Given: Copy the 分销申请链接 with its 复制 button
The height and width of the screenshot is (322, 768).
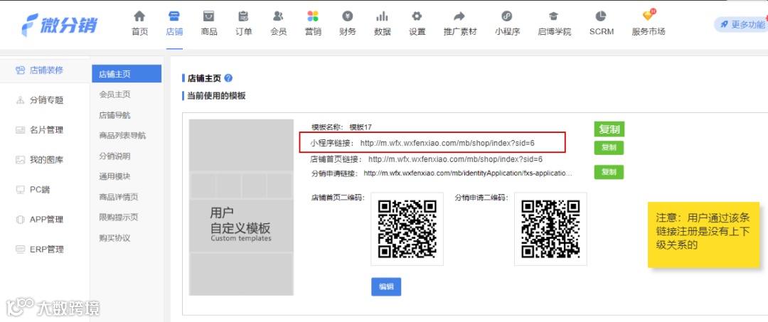Looking at the screenshot, I should click(609, 172).
